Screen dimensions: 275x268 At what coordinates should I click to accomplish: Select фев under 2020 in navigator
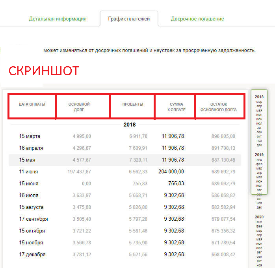tap(259, 227)
